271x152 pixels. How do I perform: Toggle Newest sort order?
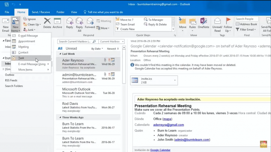click(x=113, y=49)
